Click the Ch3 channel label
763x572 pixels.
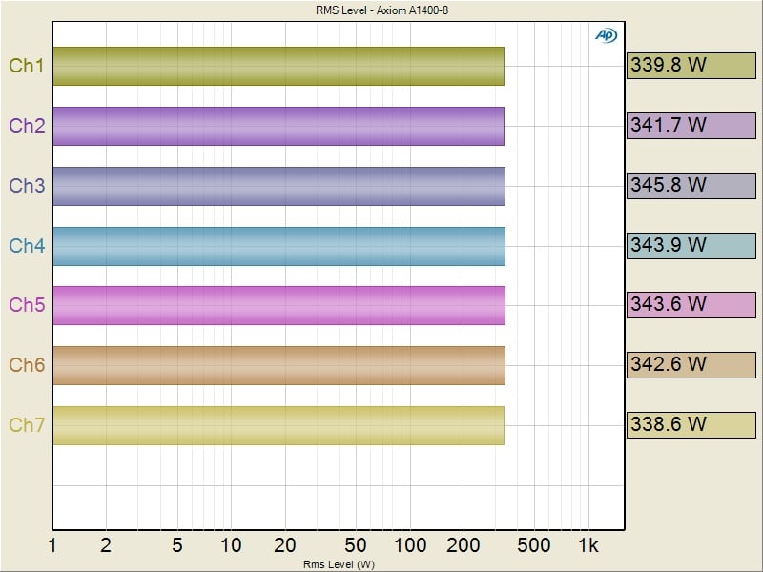pyautogui.click(x=27, y=186)
